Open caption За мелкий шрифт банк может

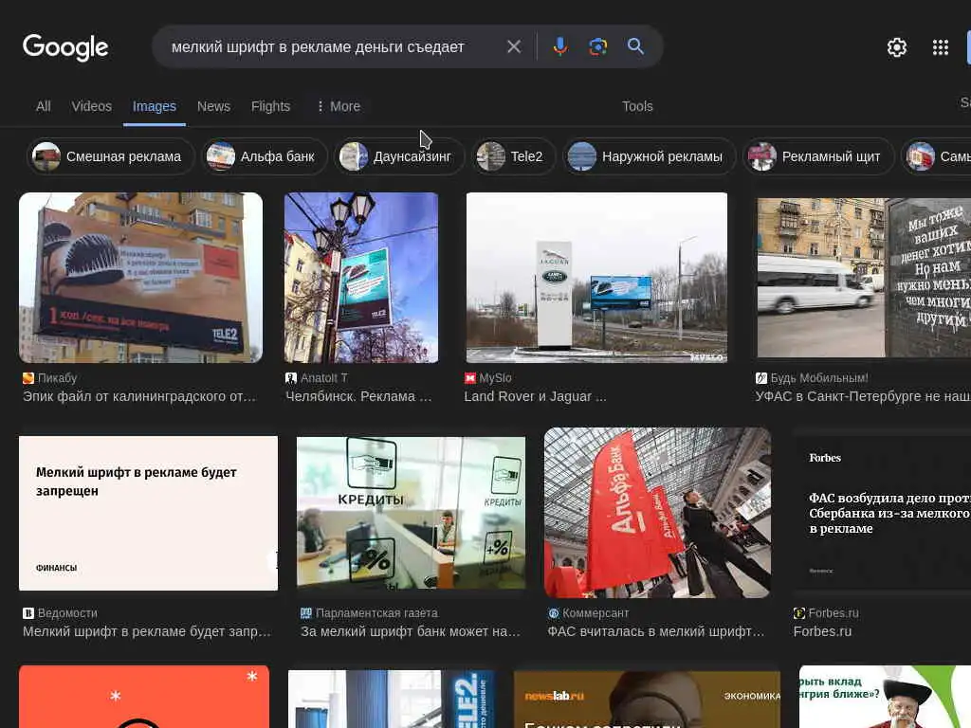pyautogui.click(x=410, y=631)
